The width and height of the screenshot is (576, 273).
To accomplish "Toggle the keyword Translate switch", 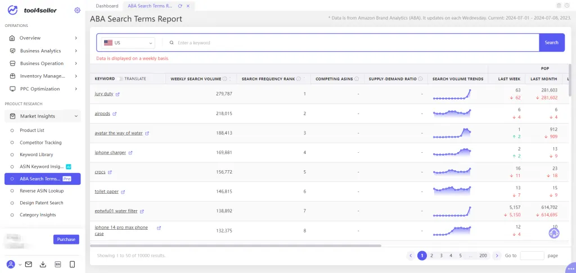I will (x=120, y=79).
